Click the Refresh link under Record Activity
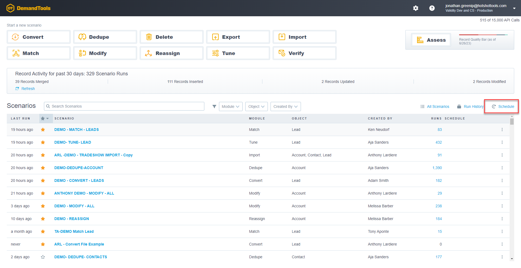This screenshot has height=268, width=521. 28,89
